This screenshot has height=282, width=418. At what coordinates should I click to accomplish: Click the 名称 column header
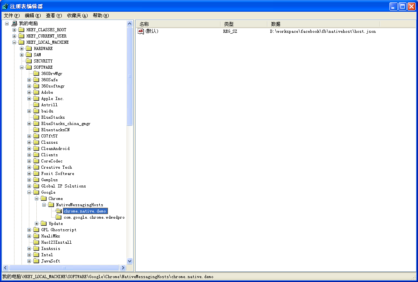point(179,24)
